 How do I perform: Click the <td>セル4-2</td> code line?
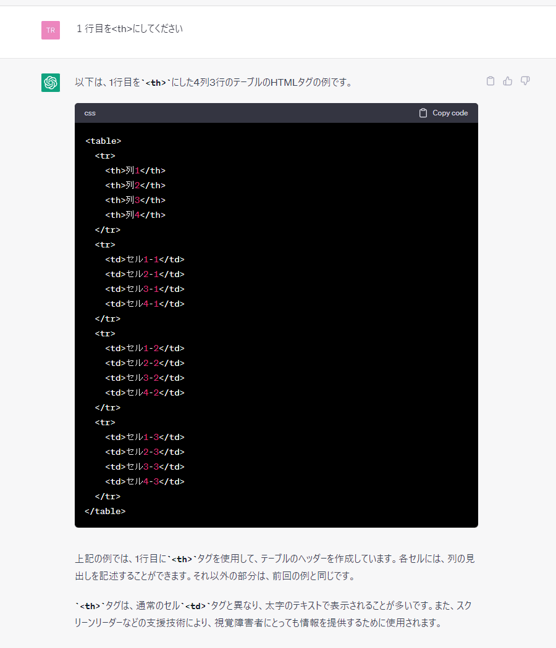(145, 393)
